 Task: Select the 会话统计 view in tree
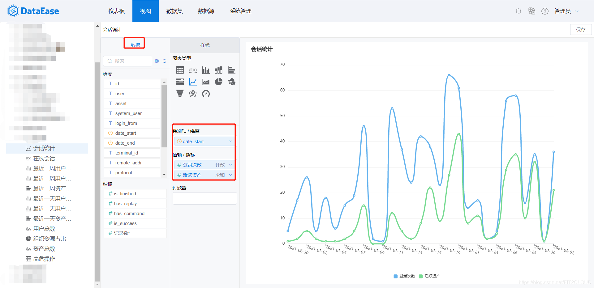pyautogui.click(x=47, y=148)
